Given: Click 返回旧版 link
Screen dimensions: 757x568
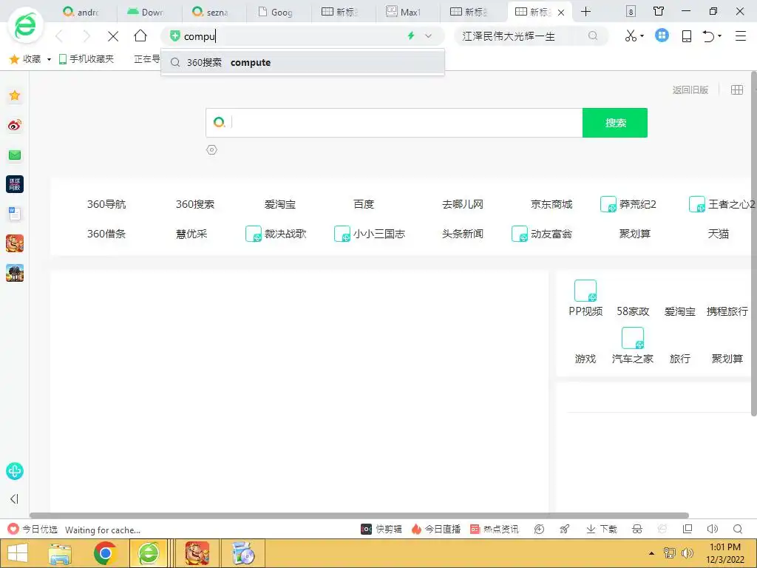Looking at the screenshot, I should (690, 89).
